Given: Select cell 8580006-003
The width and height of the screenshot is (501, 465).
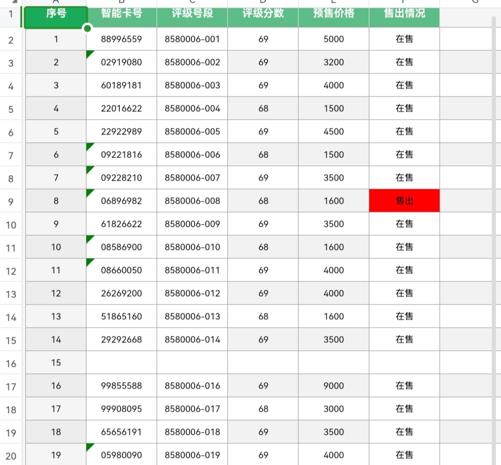Looking at the screenshot, I should pyautogui.click(x=192, y=85).
